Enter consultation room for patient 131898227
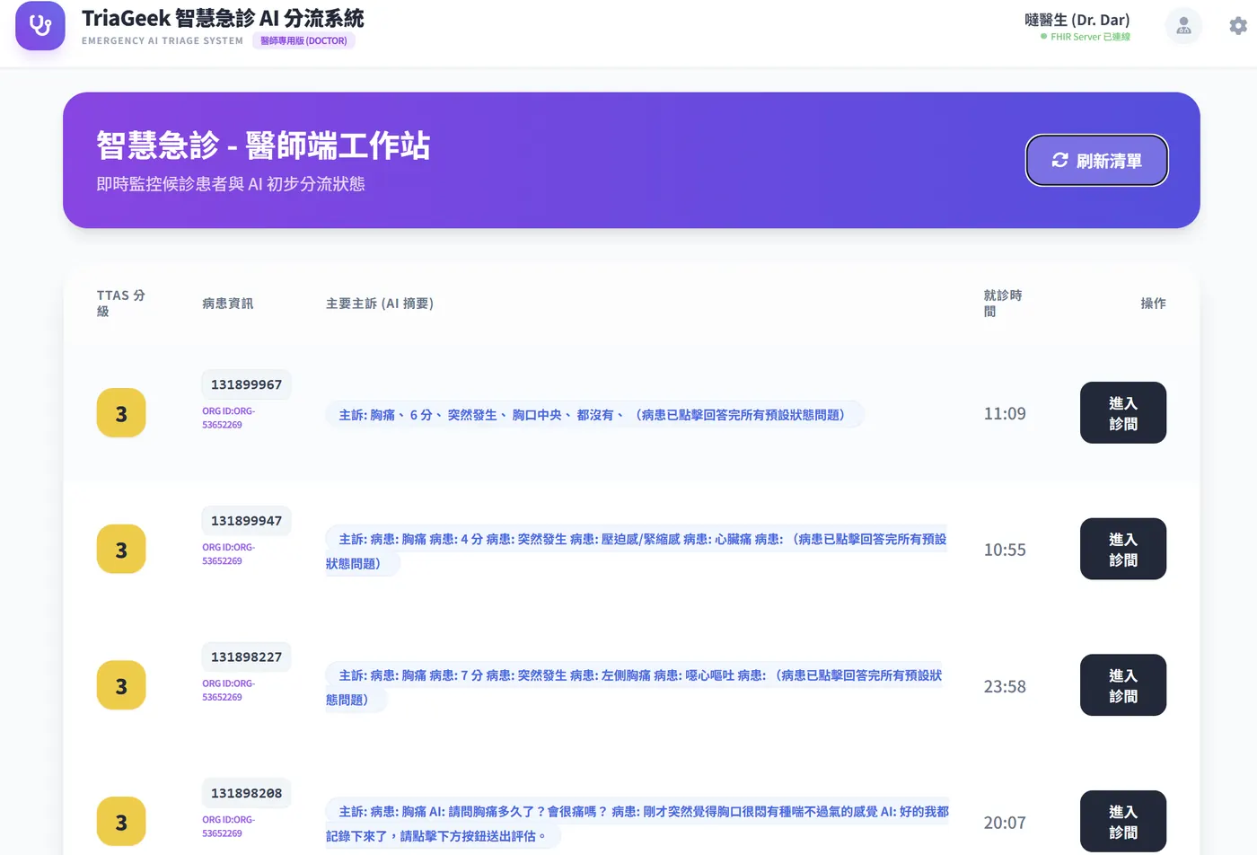The width and height of the screenshot is (1257, 855). [x=1122, y=685]
